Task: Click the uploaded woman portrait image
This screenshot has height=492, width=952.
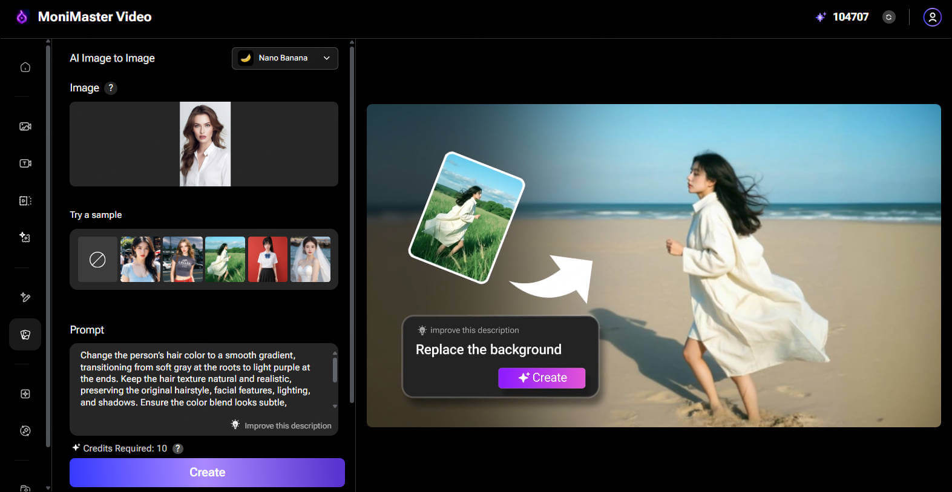Action: pos(205,144)
